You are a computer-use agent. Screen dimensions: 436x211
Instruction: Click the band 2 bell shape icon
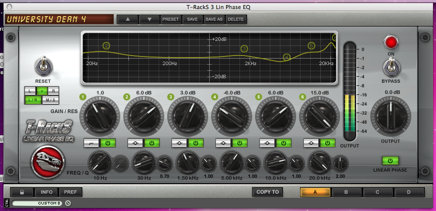pyautogui.click(x=135, y=143)
